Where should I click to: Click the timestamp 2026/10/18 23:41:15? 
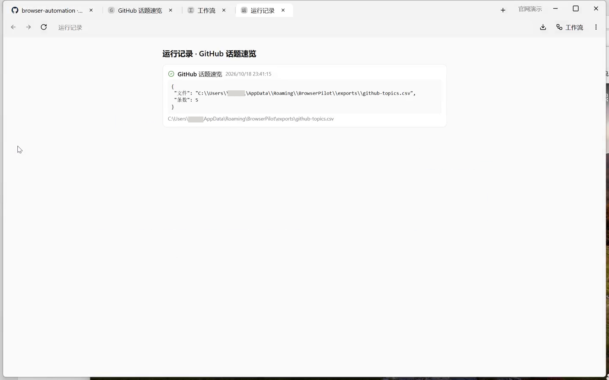point(248,74)
